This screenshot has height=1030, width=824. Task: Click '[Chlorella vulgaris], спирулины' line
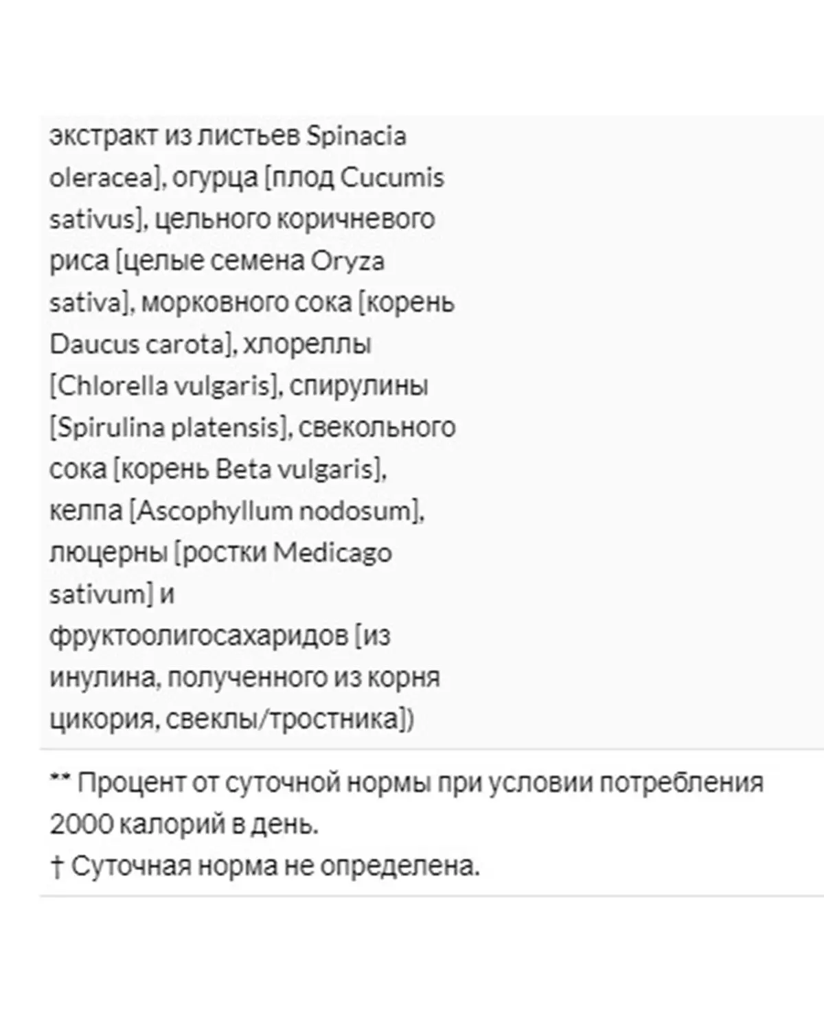click(x=239, y=387)
